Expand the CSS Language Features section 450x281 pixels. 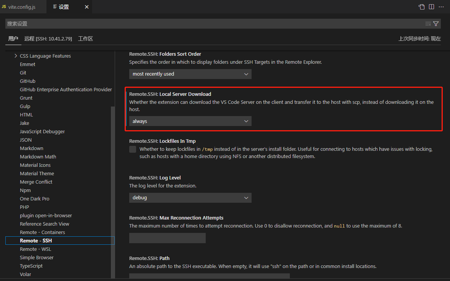click(16, 55)
